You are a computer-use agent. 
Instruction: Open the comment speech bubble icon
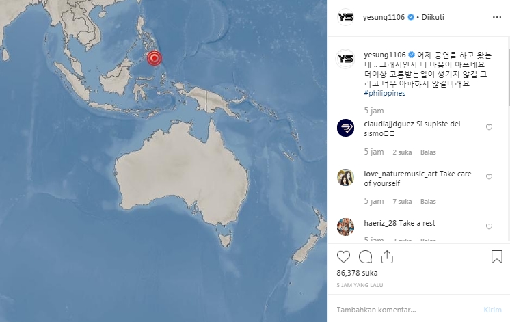(x=365, y=257)
